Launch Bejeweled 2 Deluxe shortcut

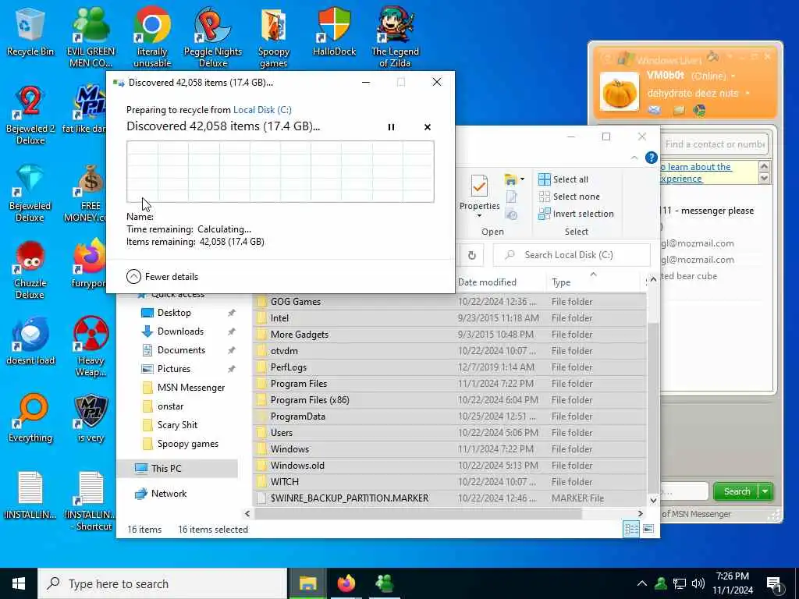30,115
